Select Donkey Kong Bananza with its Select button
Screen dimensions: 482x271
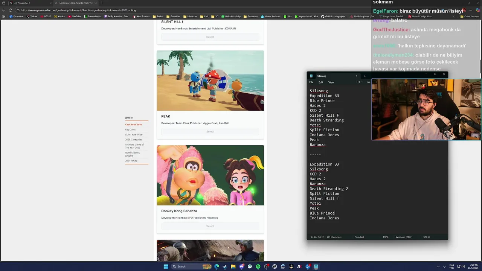click(210, 226)
